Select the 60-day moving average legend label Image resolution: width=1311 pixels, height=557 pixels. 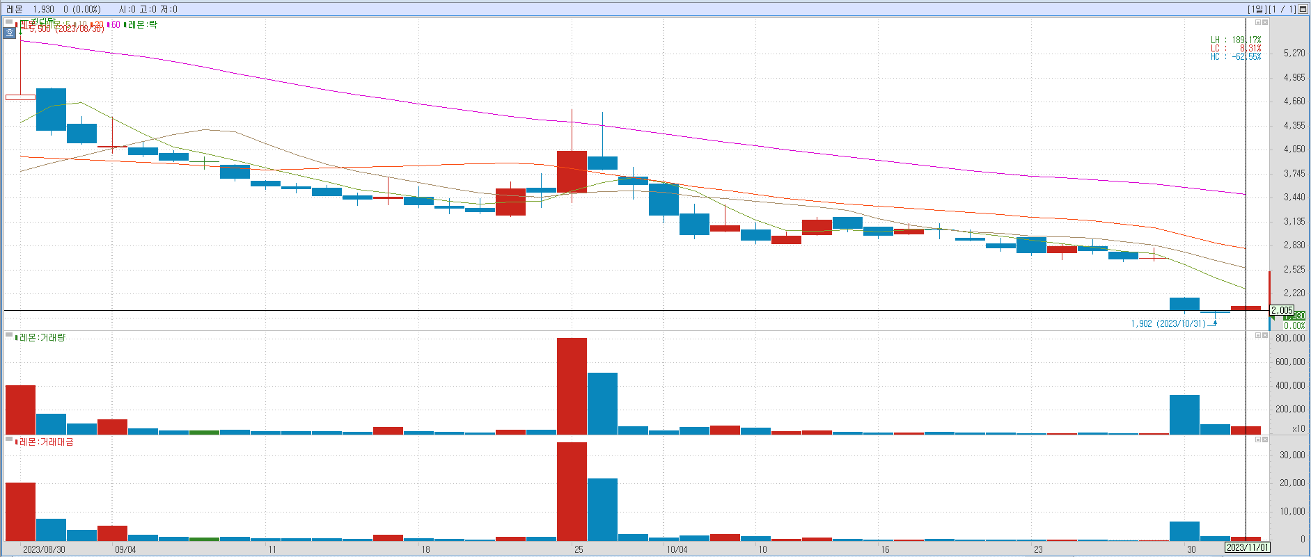[115, 24]
